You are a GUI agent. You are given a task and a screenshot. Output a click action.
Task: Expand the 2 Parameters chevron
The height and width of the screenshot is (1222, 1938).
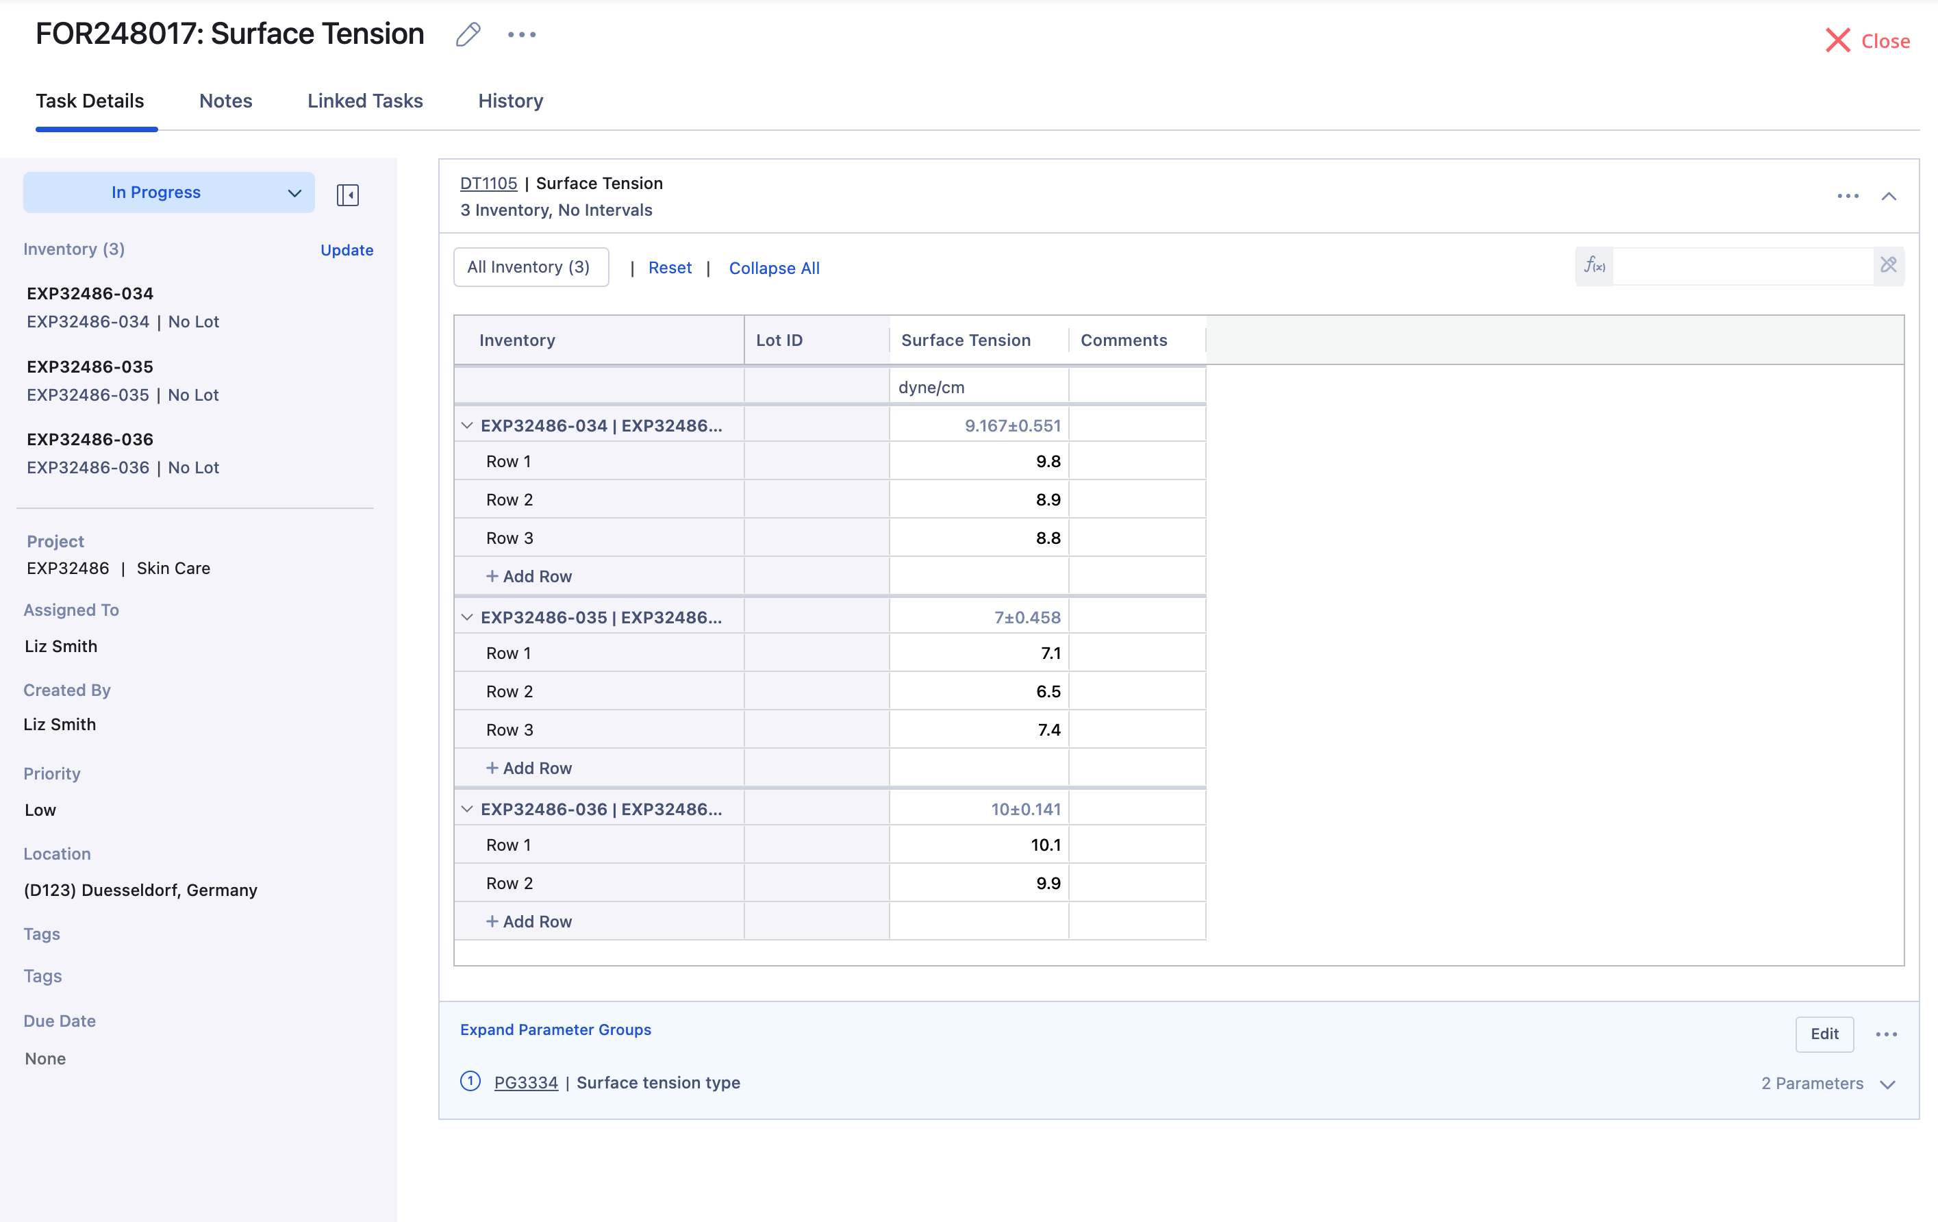(x=1888, y=1084)
